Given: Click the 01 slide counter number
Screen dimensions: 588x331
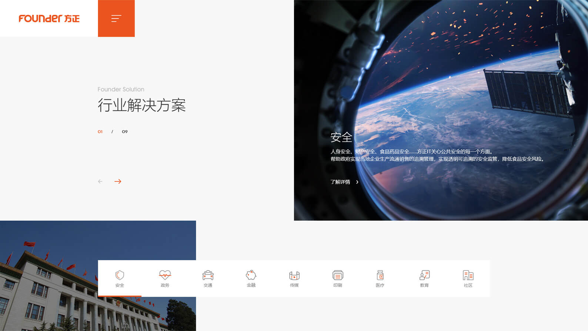Looking at the screenshot, I should click(x=100, y=132).
